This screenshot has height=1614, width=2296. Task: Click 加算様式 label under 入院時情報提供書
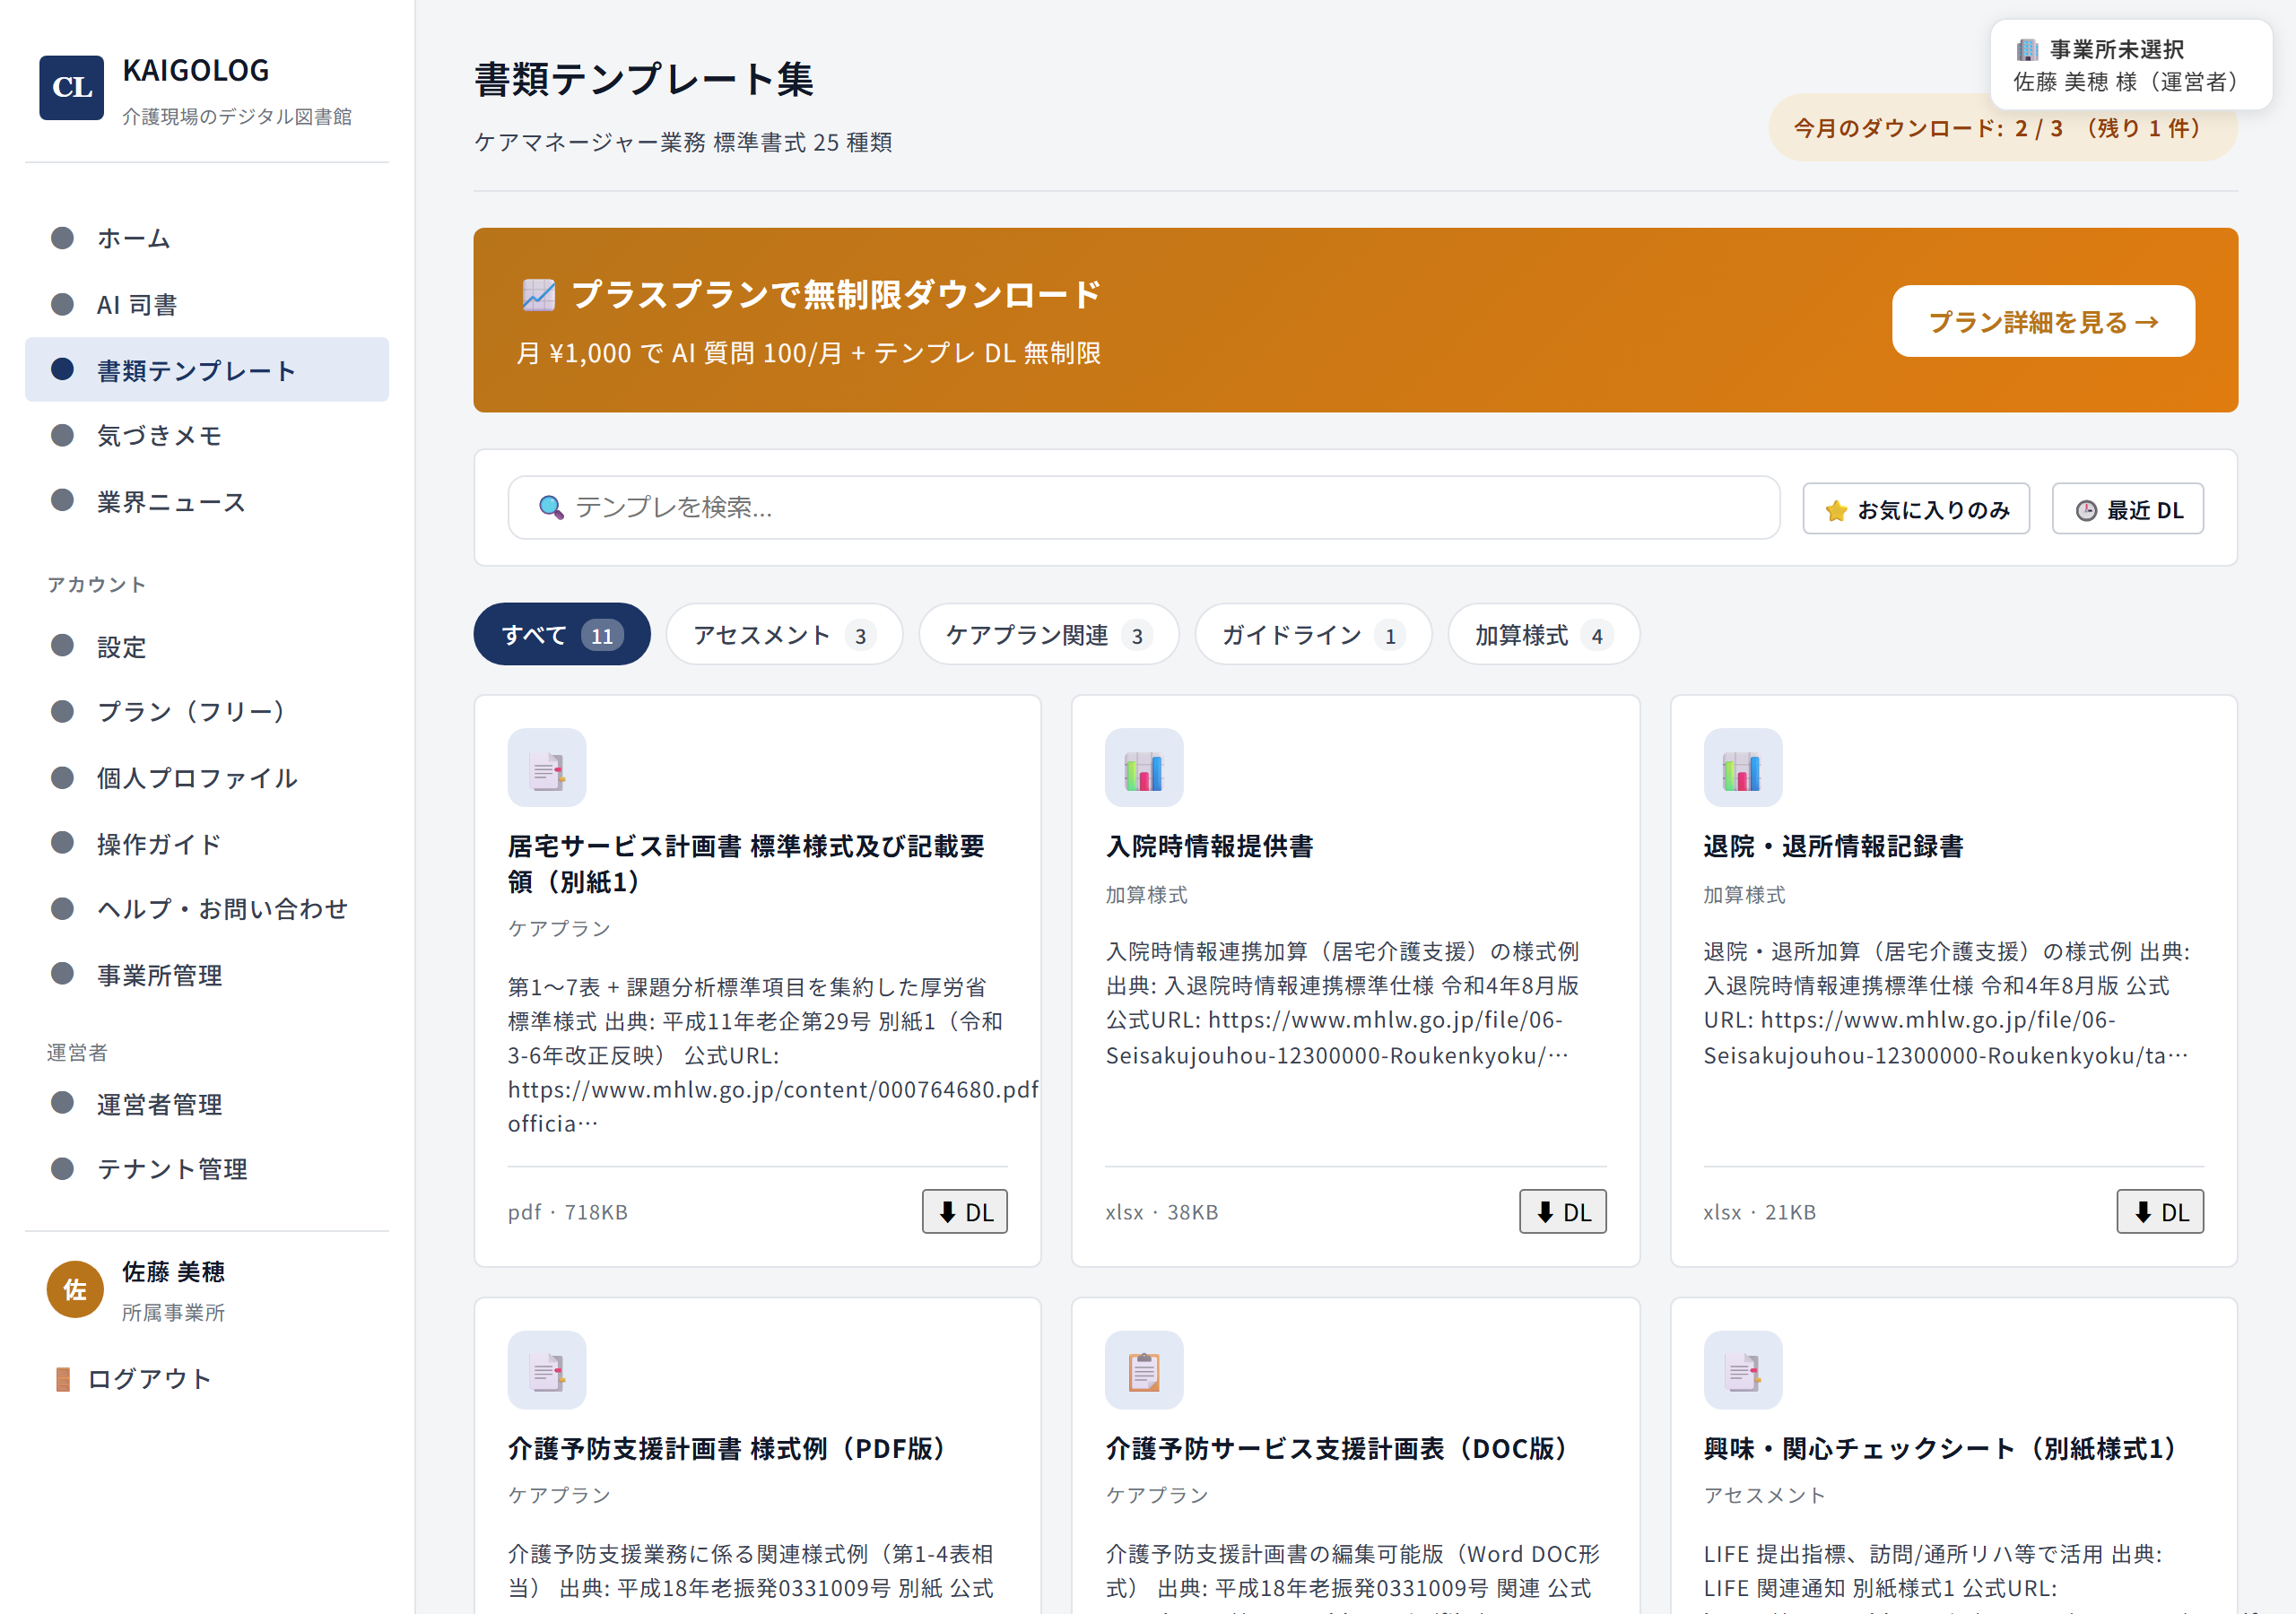[1146, 895]
